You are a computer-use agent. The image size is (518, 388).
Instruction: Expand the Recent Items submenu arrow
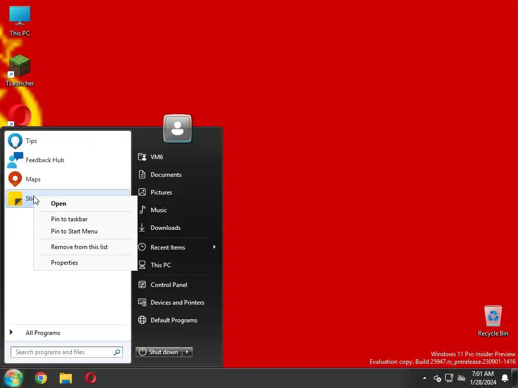[214, 247]
